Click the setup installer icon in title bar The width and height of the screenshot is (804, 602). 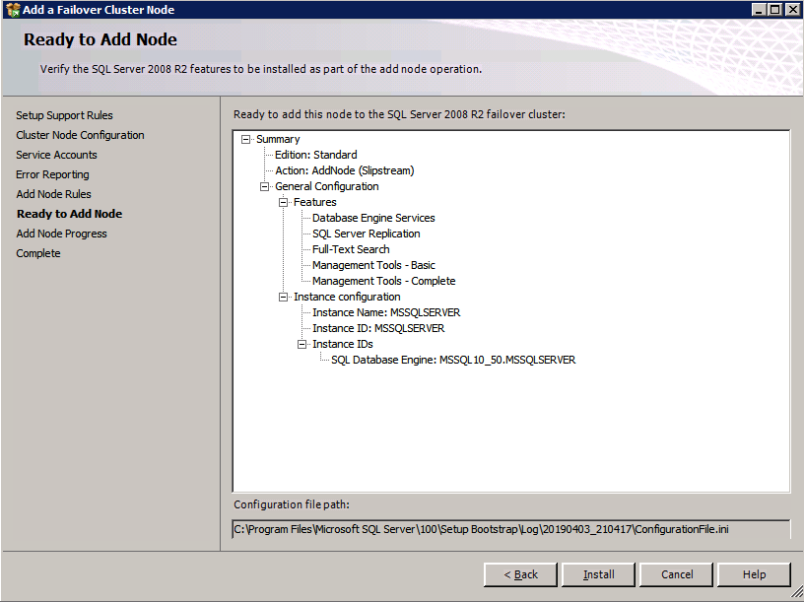point(13,10)
